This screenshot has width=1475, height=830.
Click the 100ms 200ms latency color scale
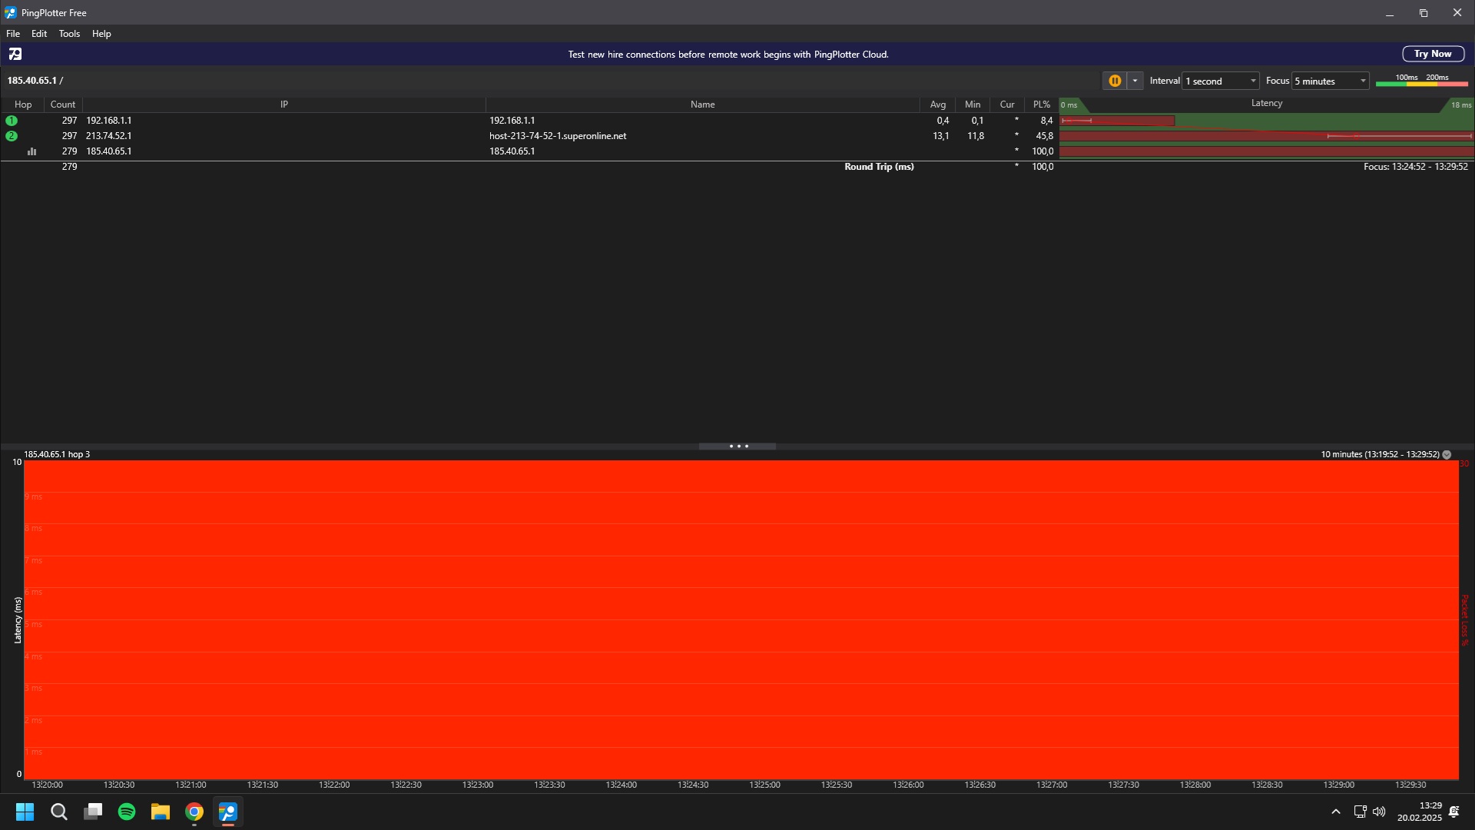click(x=1421, y=81)
